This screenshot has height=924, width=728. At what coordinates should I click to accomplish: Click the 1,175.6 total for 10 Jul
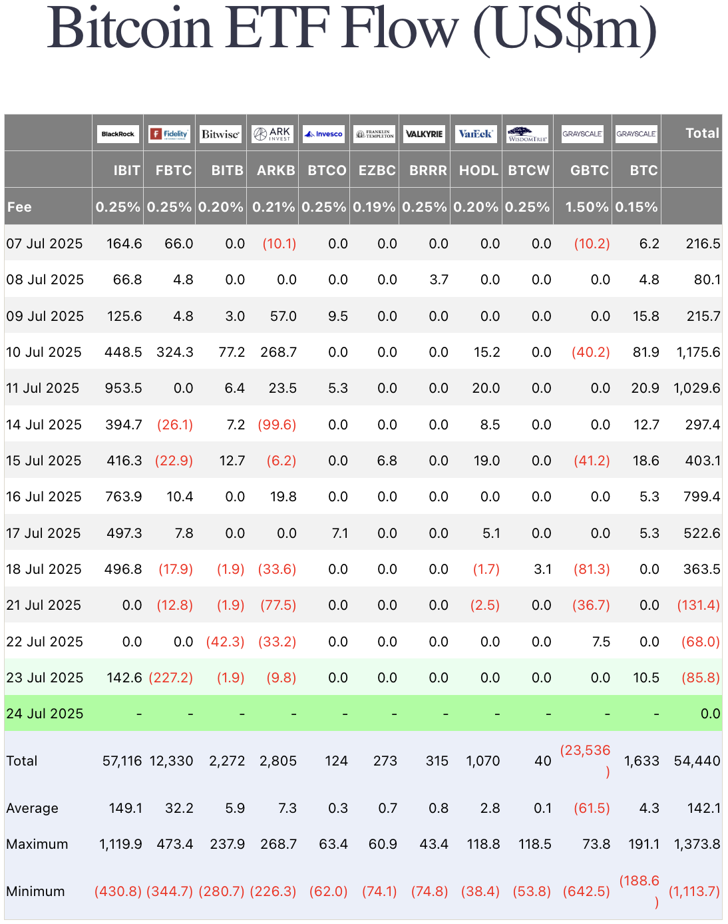pyautogui.click(x=698, y=352)
